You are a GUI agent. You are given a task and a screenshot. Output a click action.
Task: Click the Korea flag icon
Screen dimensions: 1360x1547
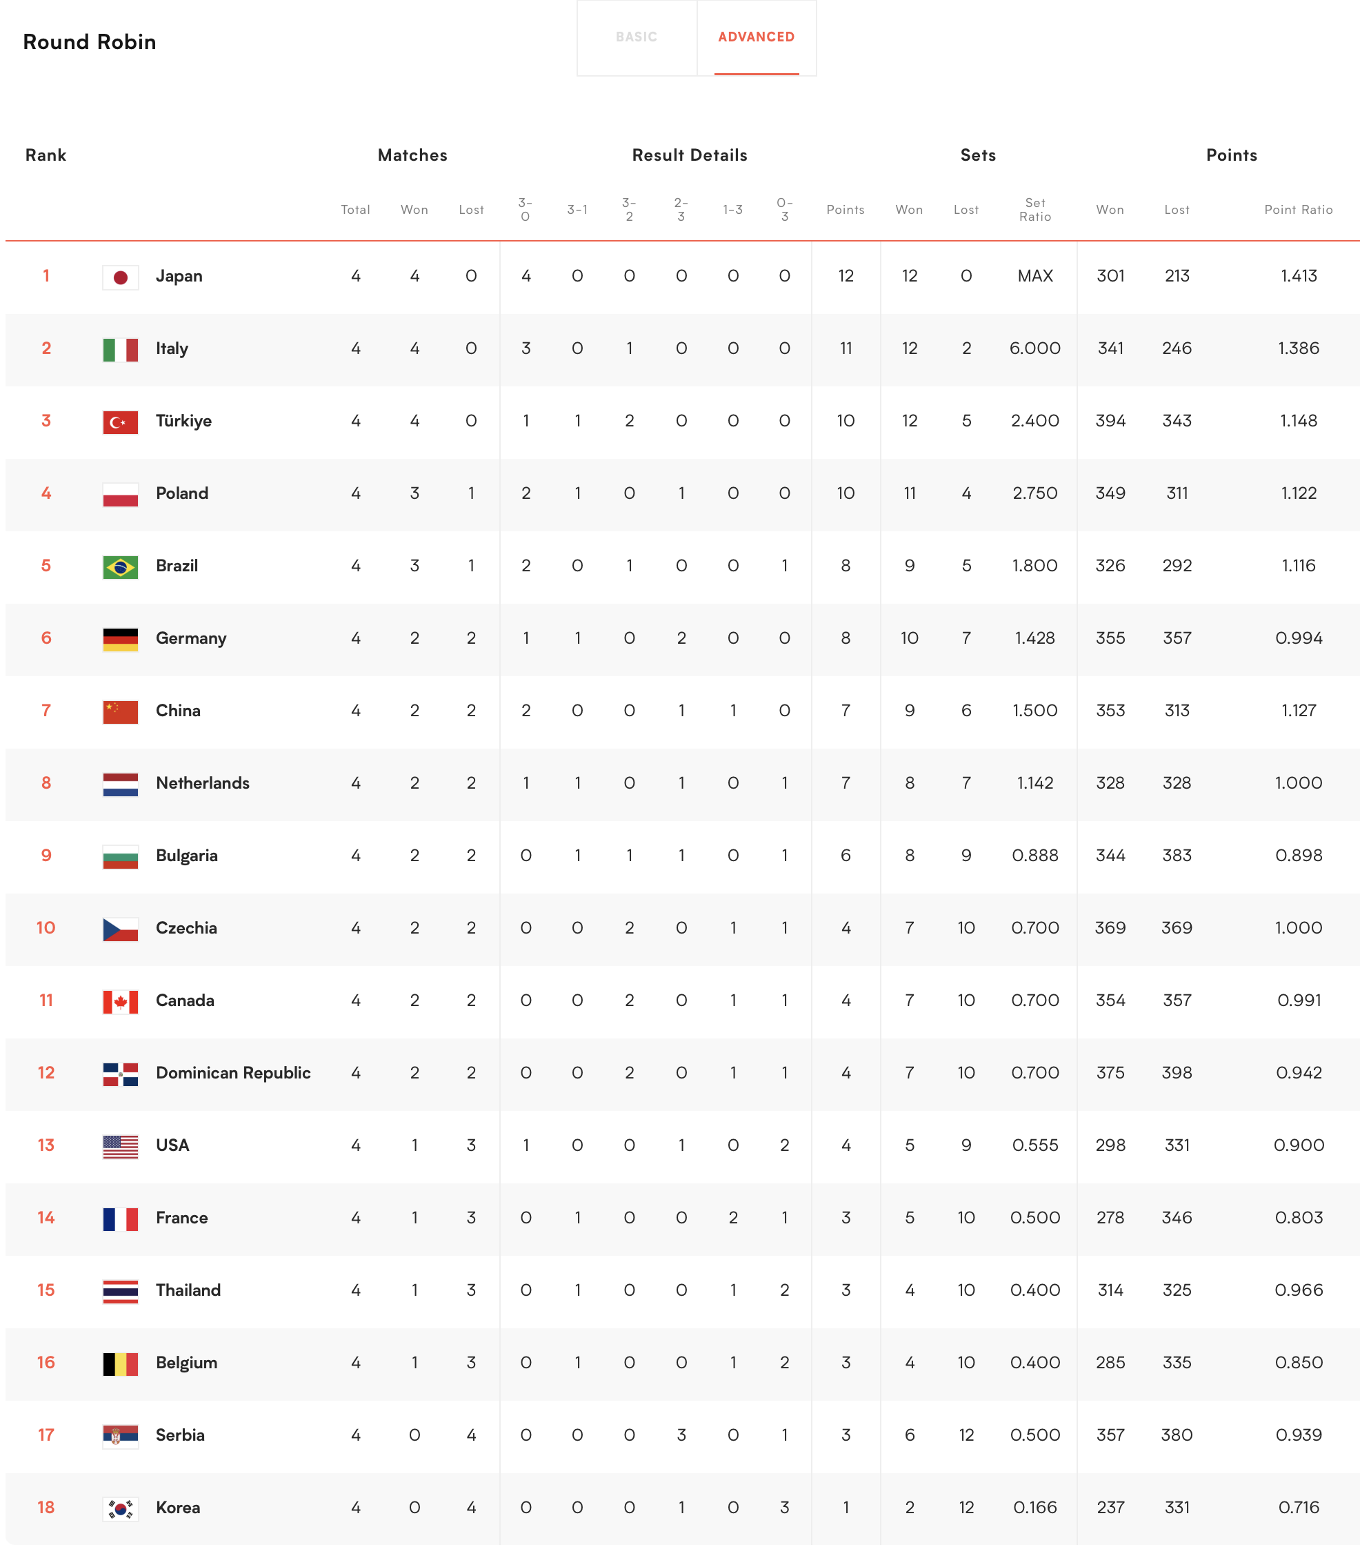(x=120, y=1508)
